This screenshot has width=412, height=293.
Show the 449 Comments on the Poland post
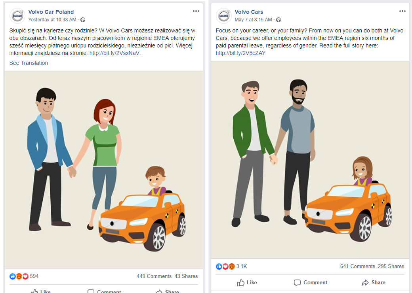[154, 276]
